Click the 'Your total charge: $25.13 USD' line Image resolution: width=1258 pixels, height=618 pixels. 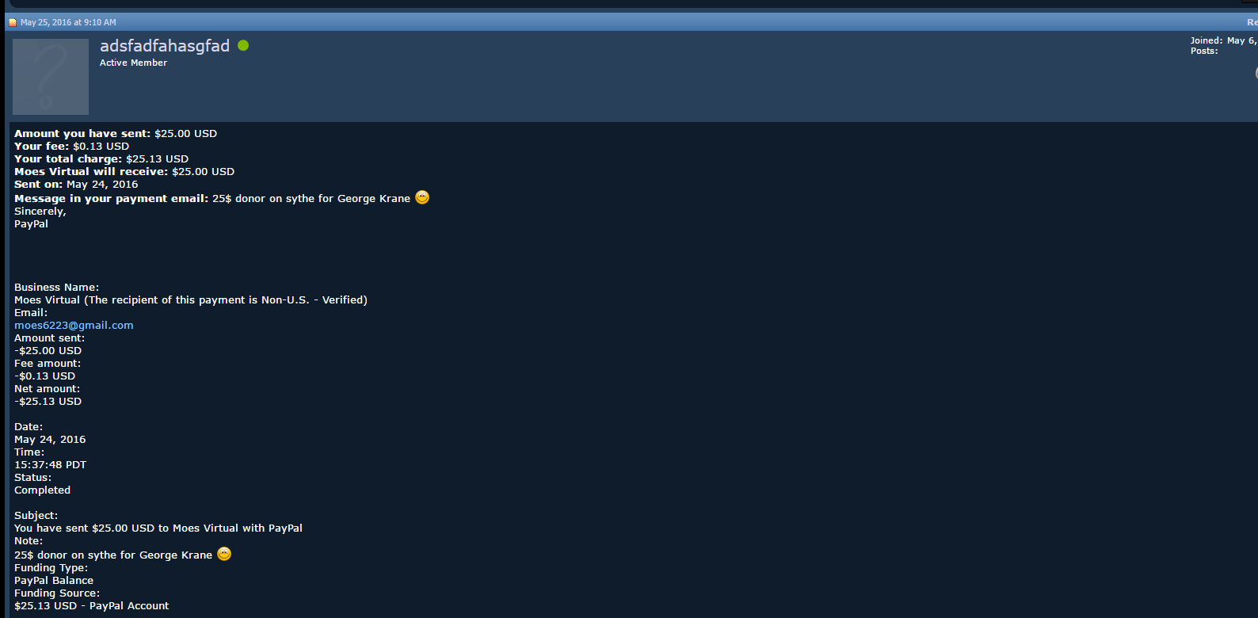101,159
